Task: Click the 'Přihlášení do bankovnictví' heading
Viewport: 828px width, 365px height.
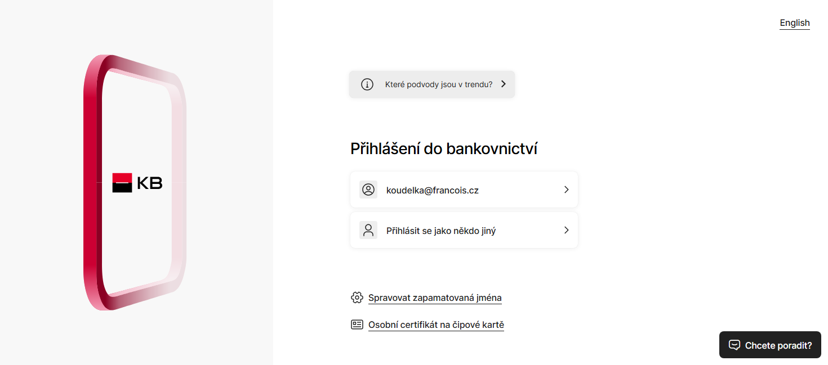Action: pos(444,148)
